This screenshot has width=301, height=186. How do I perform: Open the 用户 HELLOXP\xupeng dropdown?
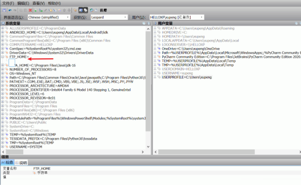click(176, 17)
